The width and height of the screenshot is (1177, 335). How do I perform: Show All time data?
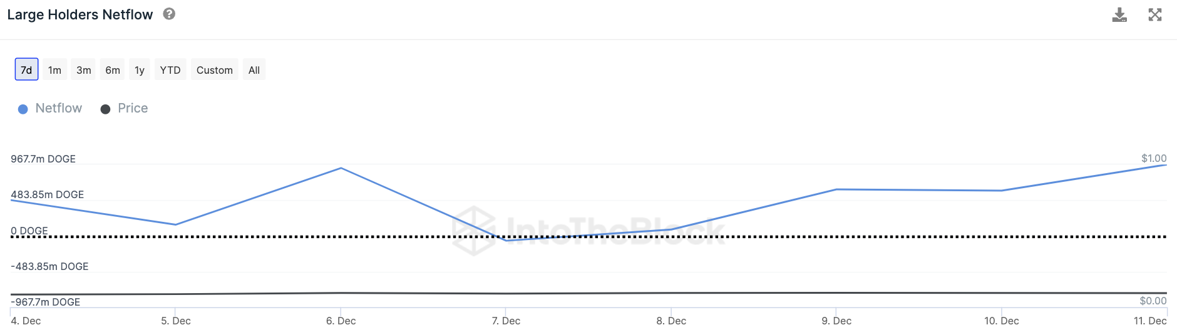(254, 70)
